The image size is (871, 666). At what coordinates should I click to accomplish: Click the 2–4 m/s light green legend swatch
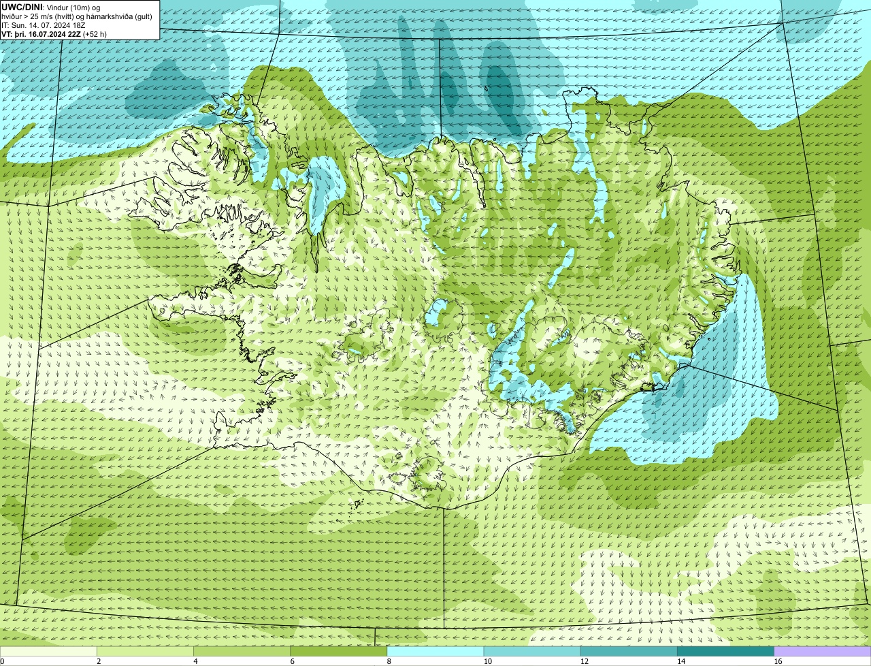pos(146,651)
